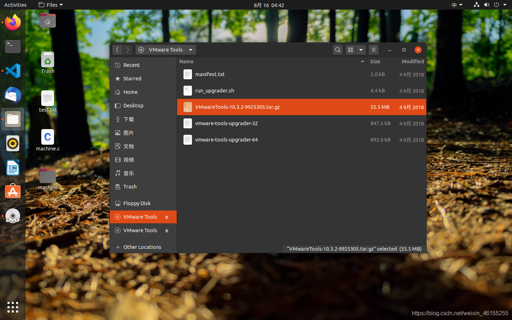Click the 4.4 kB size value
The image size is (512, 320).
click(378, 91)
